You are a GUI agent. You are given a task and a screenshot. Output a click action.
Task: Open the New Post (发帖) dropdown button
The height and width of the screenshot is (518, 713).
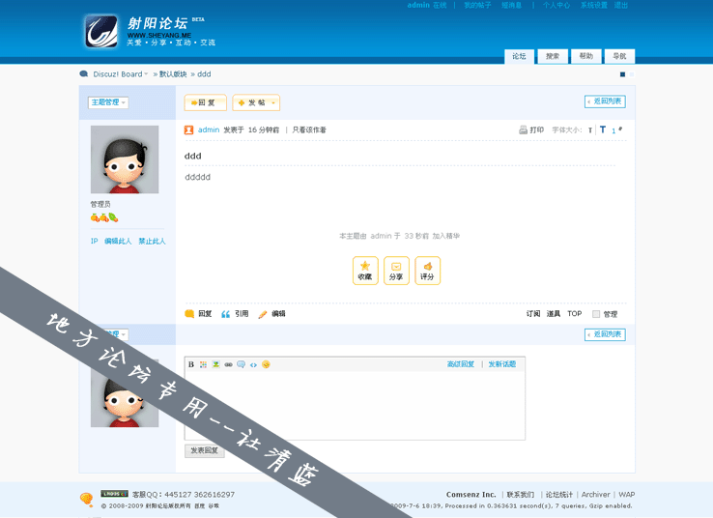point(256,102)
